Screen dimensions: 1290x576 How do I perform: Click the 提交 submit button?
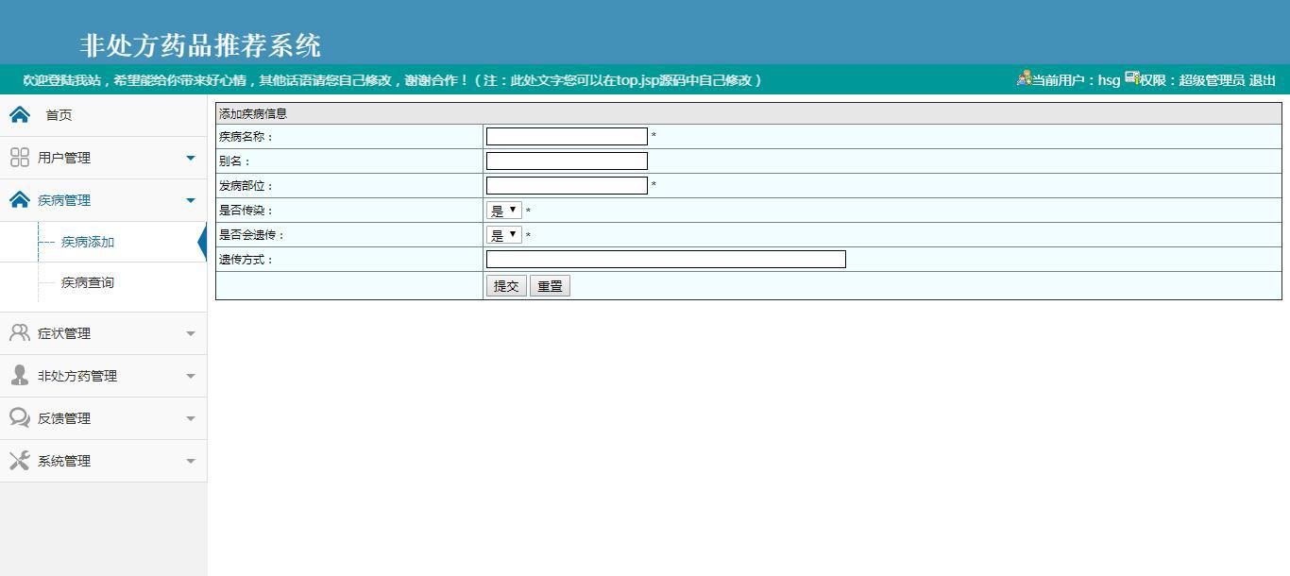[506, 286]
